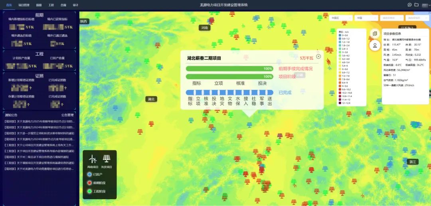Open notice about 2024年前期考核项目节点计划
This screenshot has width=431, height=206.
click(x=39, y=127)
